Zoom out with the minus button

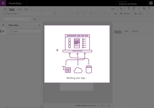tap(72, 106)
